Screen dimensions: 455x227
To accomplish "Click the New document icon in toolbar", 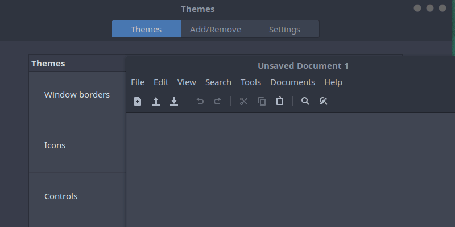I will click(x=138, y=102).
